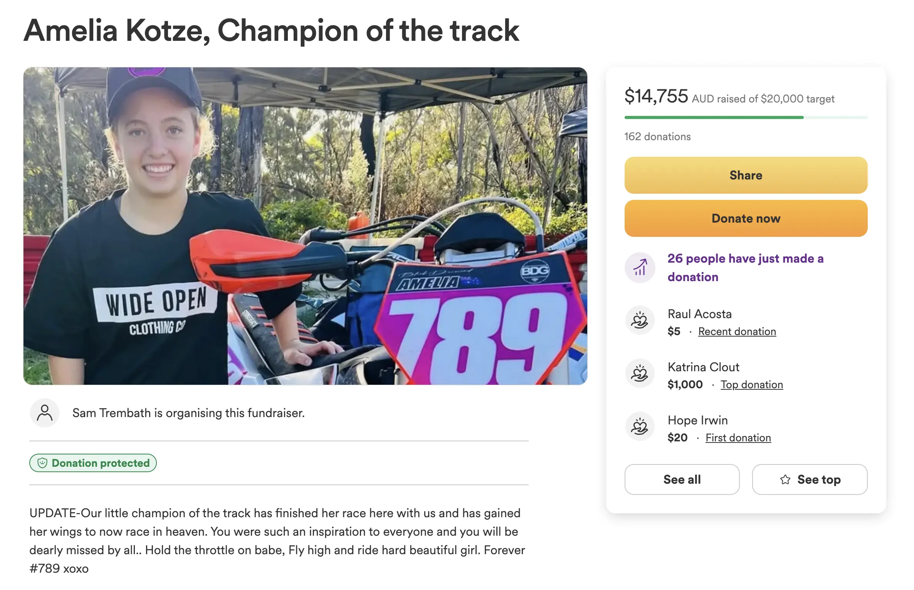Click the Sam Trembath organiser text
This screenshot has width=914, height=590.
point(188,413)
